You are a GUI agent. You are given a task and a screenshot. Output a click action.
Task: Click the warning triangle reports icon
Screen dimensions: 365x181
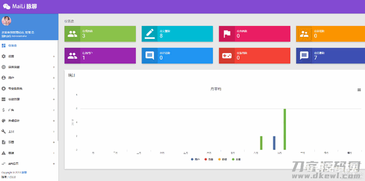tap(4, 153)
